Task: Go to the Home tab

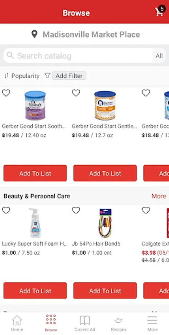Action: (x=17, y=323)
